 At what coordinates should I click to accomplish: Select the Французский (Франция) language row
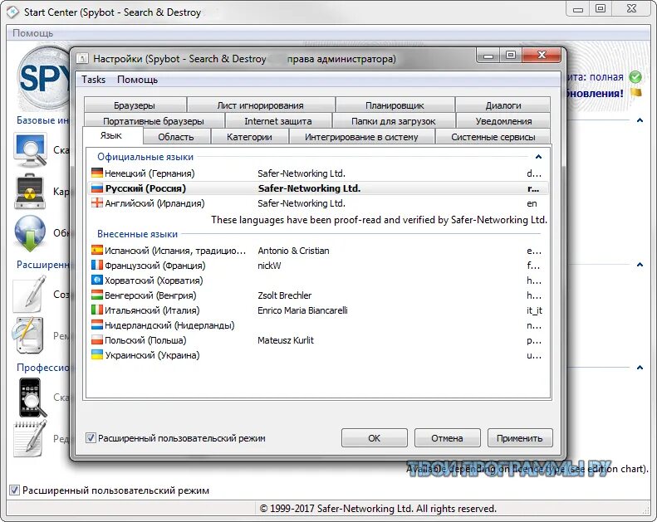click(x=318, y=266)
